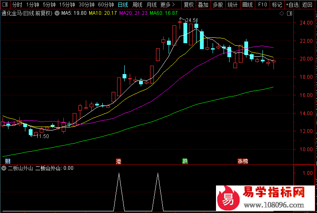The width and height of the screenshot is (317, 213).
Task: Toggle the side panel icon at chart top-right
Action: (290, 14)
